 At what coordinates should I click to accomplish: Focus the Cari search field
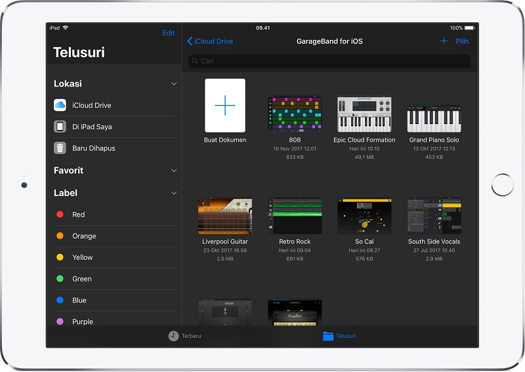click(329, 61)
